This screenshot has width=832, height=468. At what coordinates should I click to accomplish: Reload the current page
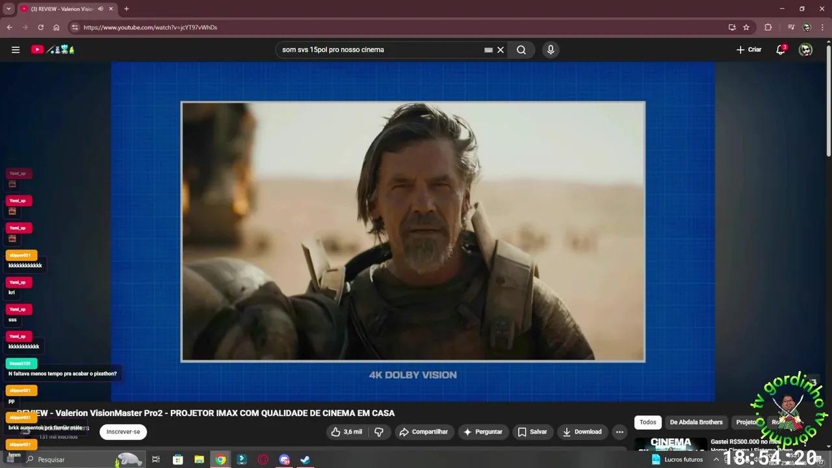40,27
